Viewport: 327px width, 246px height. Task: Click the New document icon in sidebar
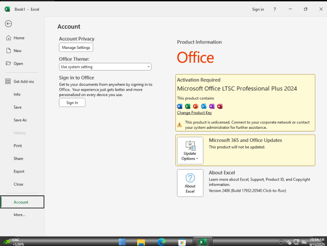coord(9,51)
